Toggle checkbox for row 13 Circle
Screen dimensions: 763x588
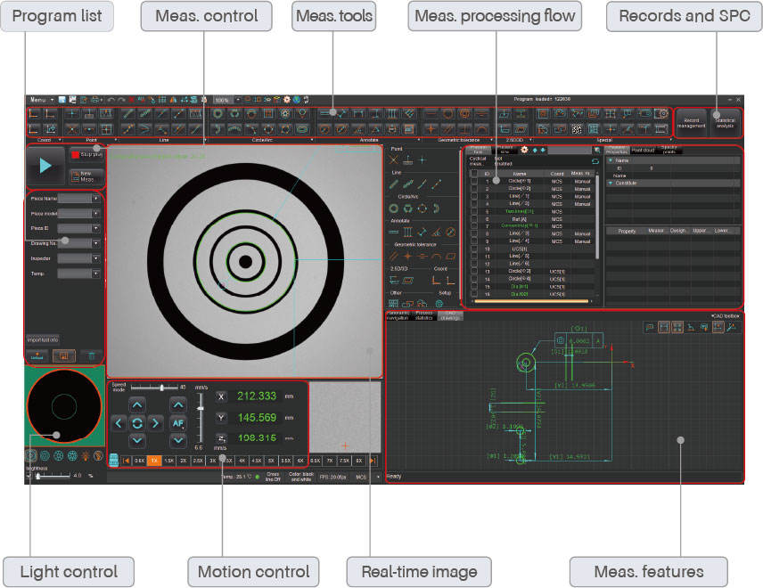[x=475, y=271]
